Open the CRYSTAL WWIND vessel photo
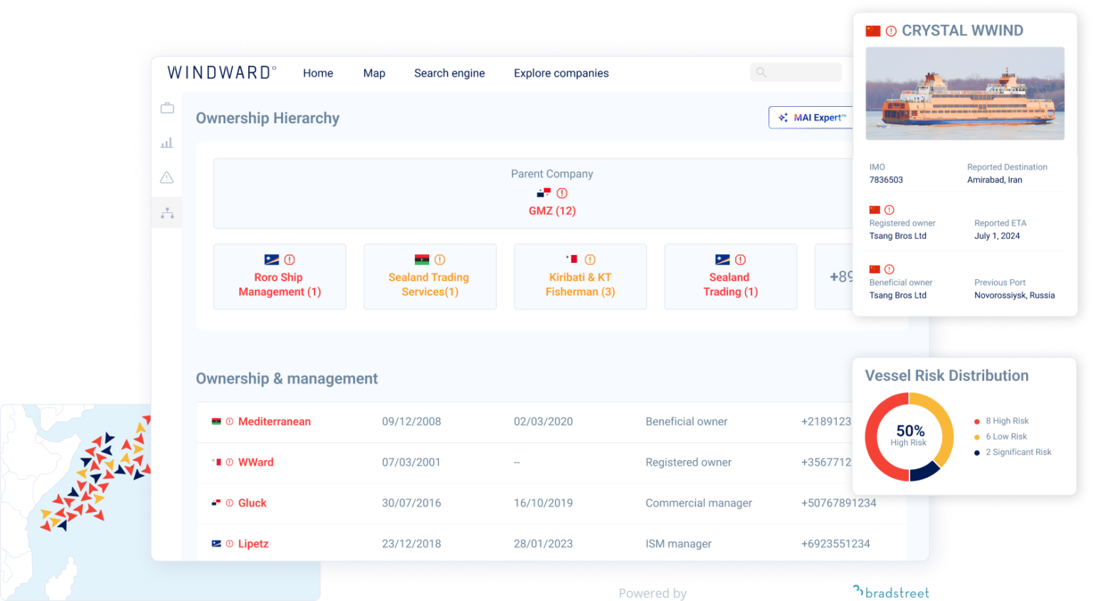 (965, 93)
